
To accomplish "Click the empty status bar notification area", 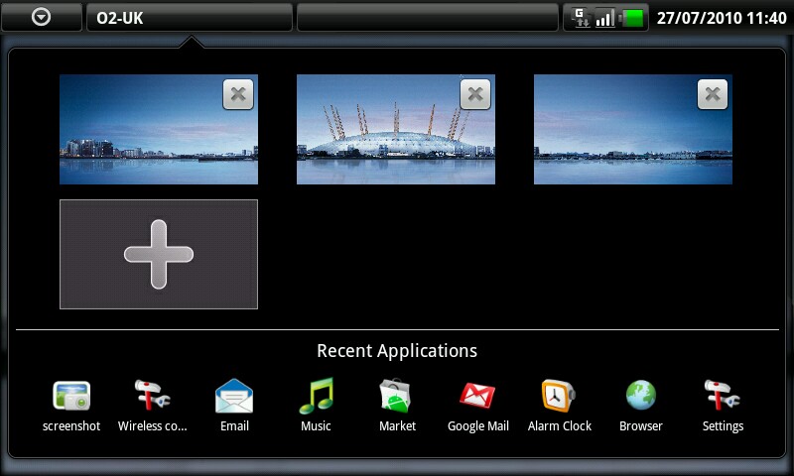I will (x=428, y=17).
